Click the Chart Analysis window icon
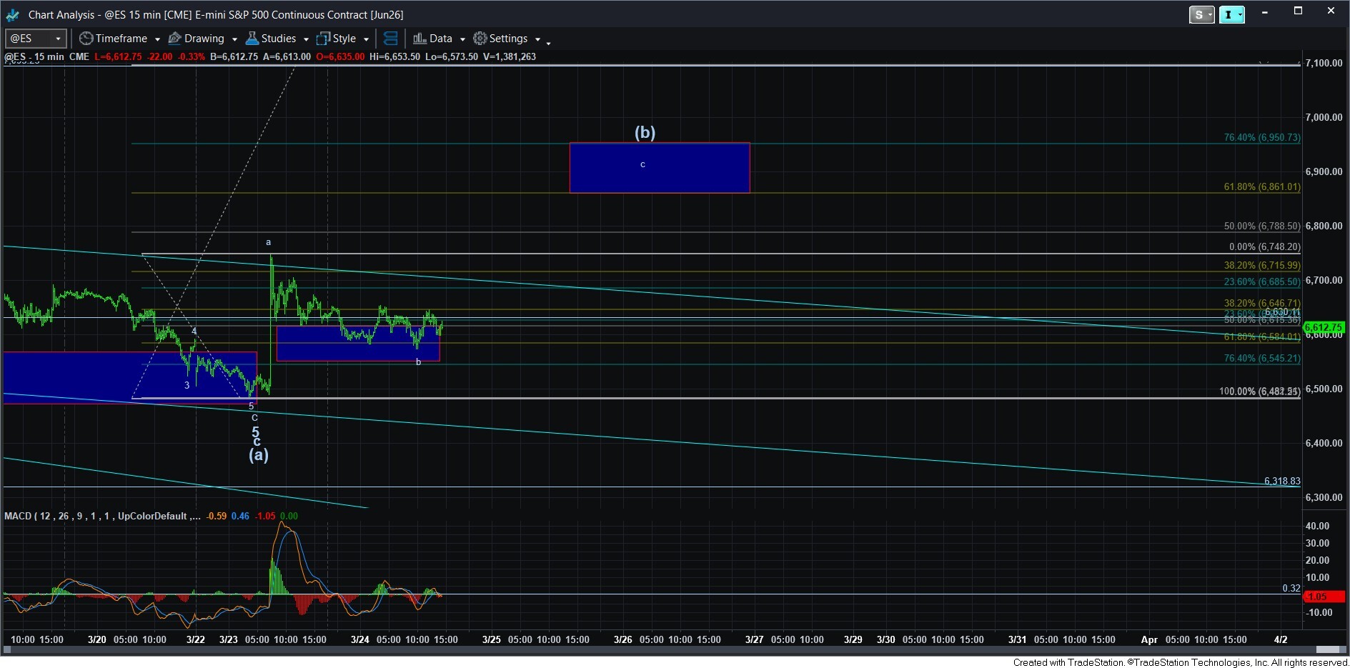1350x668 pixels. (12, 14)
